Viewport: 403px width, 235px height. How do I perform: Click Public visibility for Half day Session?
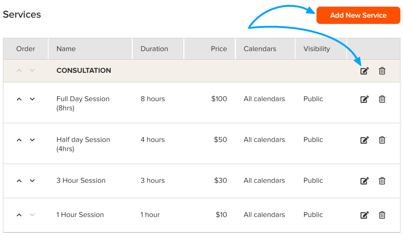coord(313,140)
